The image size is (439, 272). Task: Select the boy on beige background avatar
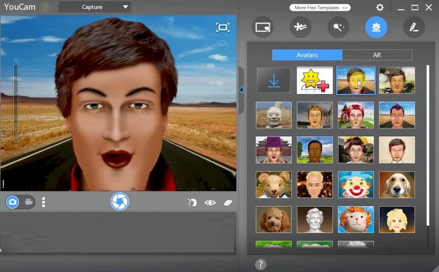pyautogui.click(x=397, y=150)
